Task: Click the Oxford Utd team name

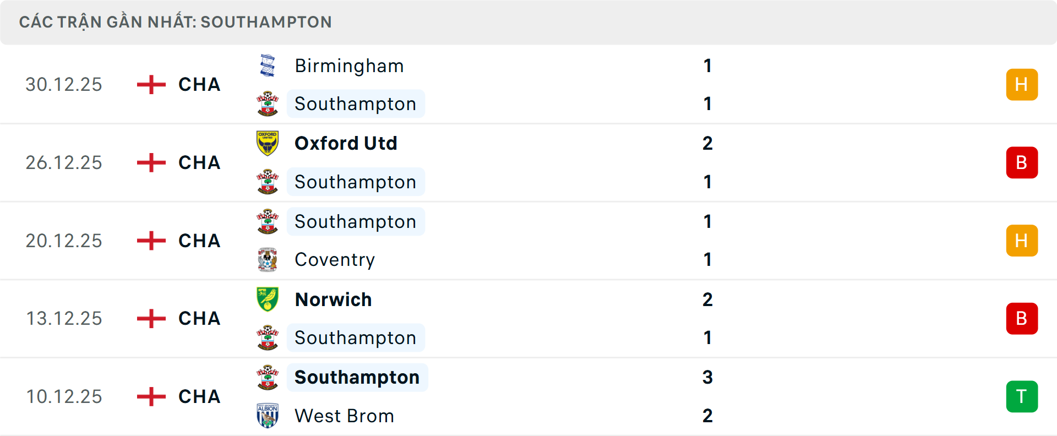Action: click(346, 143)
